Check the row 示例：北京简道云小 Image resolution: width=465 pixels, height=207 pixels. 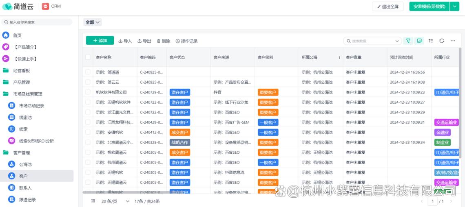tap(88, 142)
